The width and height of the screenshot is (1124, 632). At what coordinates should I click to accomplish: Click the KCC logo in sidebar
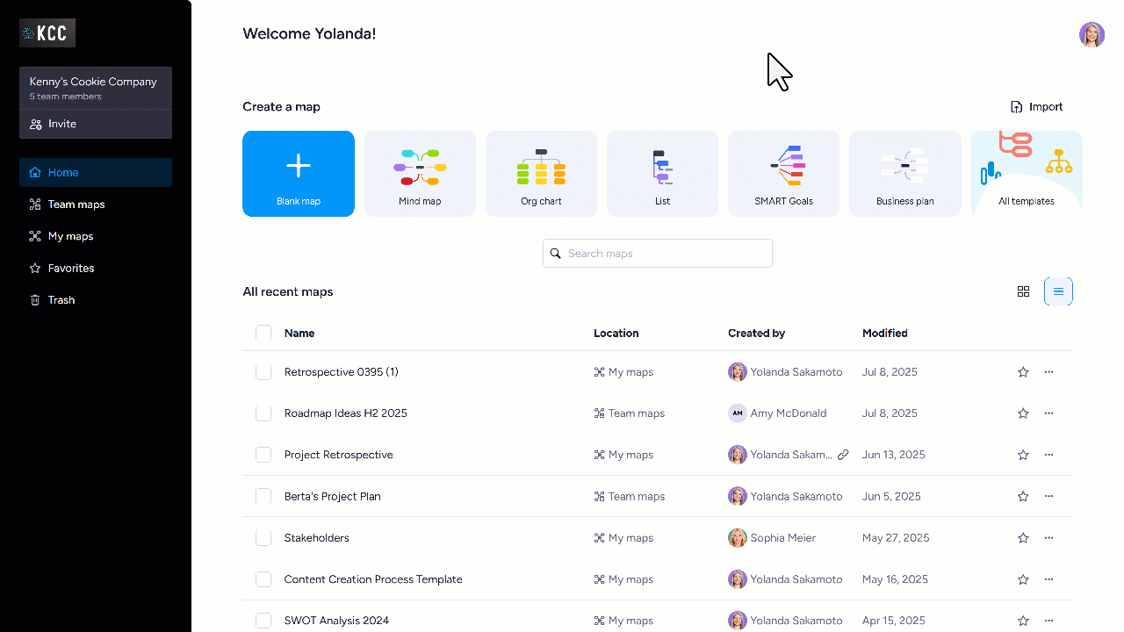(47, 33)
